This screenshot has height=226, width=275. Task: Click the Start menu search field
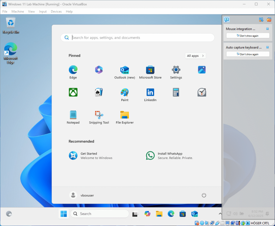tap(137, 38)
